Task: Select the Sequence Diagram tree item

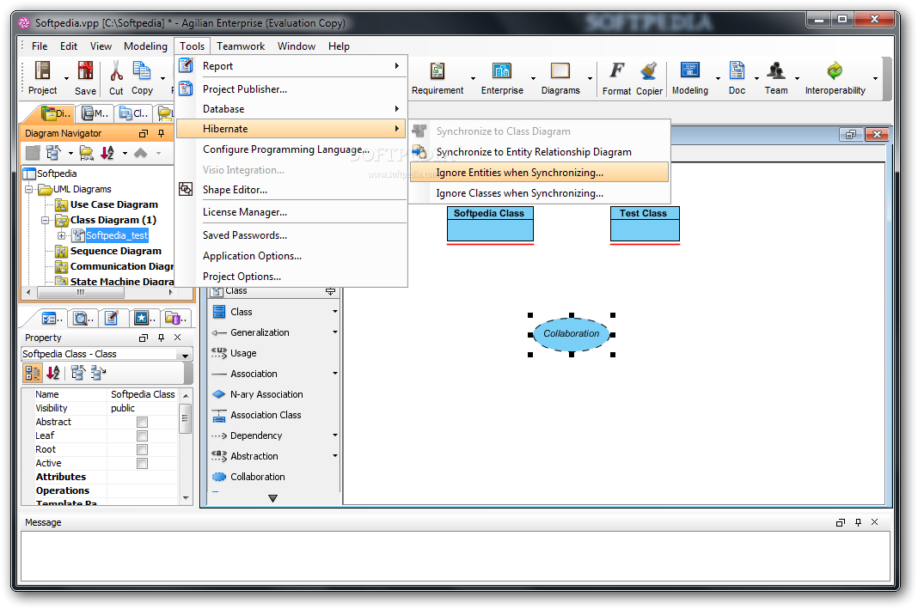Action: click(x=116, y=251)
